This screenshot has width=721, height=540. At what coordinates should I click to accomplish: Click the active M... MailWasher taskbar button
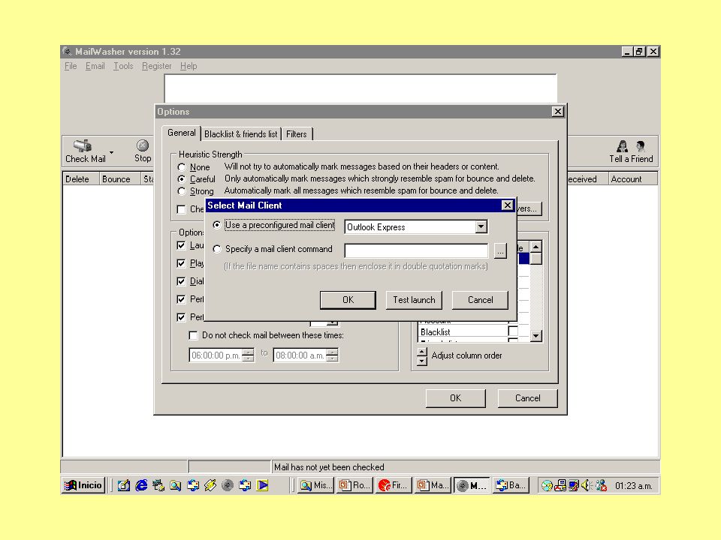472,485
